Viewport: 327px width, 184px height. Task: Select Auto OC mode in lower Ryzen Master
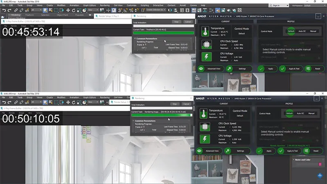point(300,114)
